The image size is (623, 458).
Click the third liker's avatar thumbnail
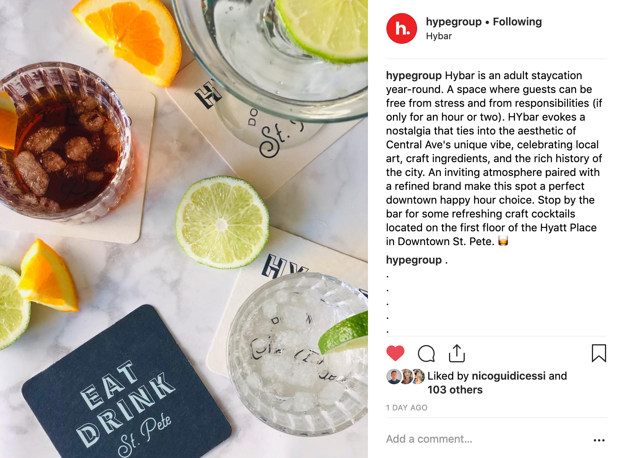coord(419,377)
